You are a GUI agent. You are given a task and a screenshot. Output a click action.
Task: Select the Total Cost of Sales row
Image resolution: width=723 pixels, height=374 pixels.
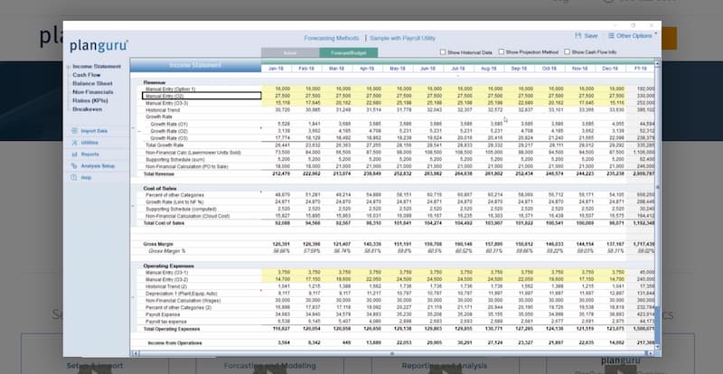point(164,223)
